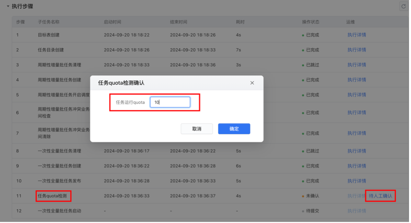Select the 一次性全量批任务创建 row name
Viewport: 411px width, 223px height.
point(60,166)
